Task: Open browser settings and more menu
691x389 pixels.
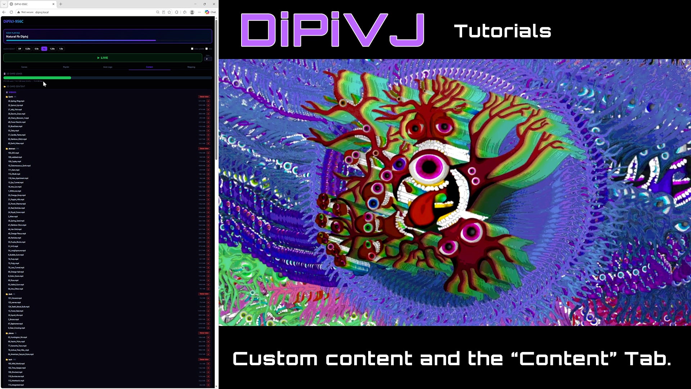Action: click(x=199, y=12)
